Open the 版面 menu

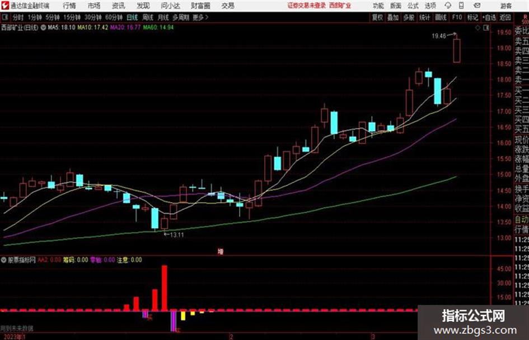click(395, 6)
